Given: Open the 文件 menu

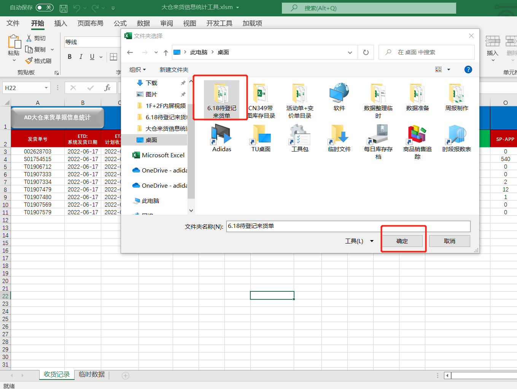Looking at the screenshot, I should tap(13, 23).
